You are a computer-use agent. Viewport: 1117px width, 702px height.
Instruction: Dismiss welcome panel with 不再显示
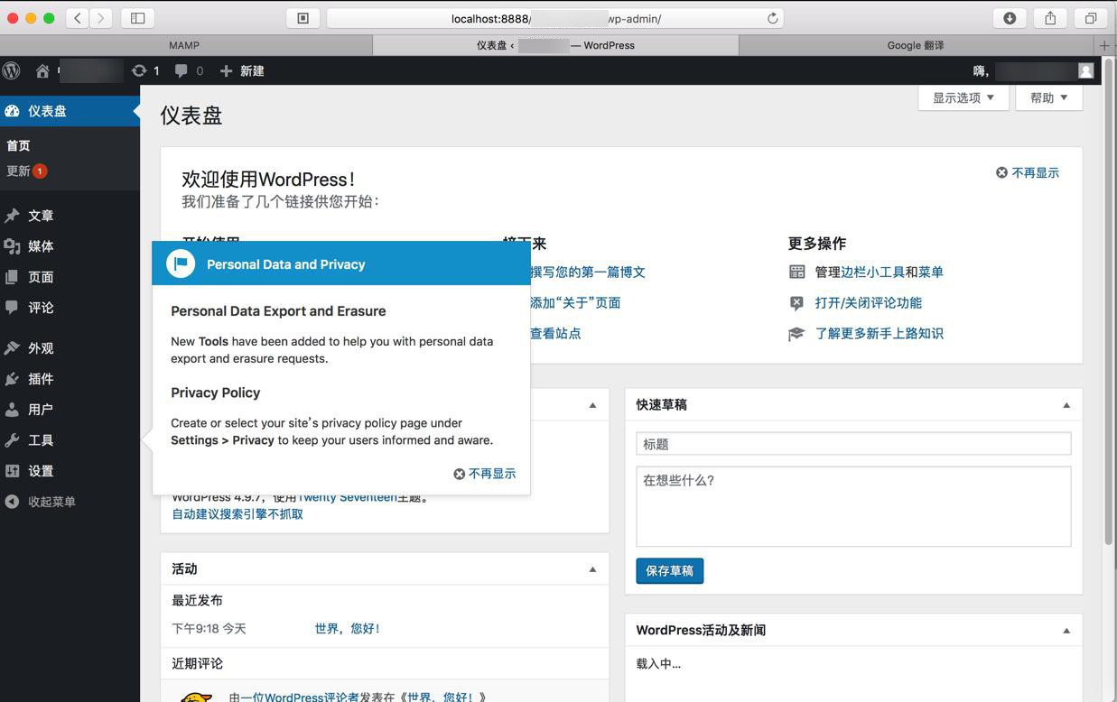(x=1028, y=172)
